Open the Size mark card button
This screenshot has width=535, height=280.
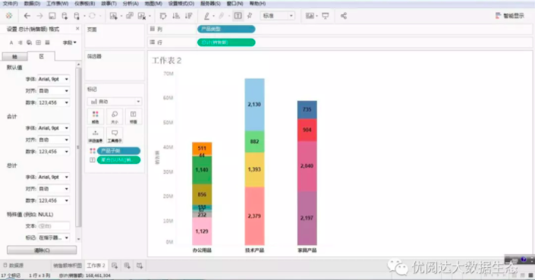[x=115, y=117]
